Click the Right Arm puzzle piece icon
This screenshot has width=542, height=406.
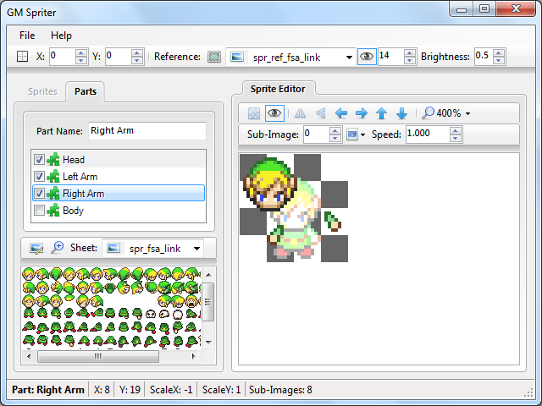[53, 194]
